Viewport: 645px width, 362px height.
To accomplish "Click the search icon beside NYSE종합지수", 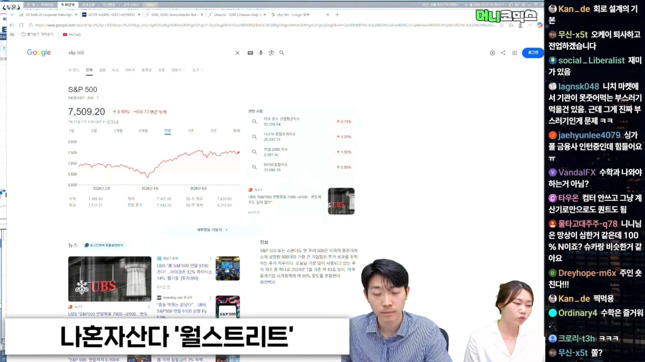I will (254, 167).
